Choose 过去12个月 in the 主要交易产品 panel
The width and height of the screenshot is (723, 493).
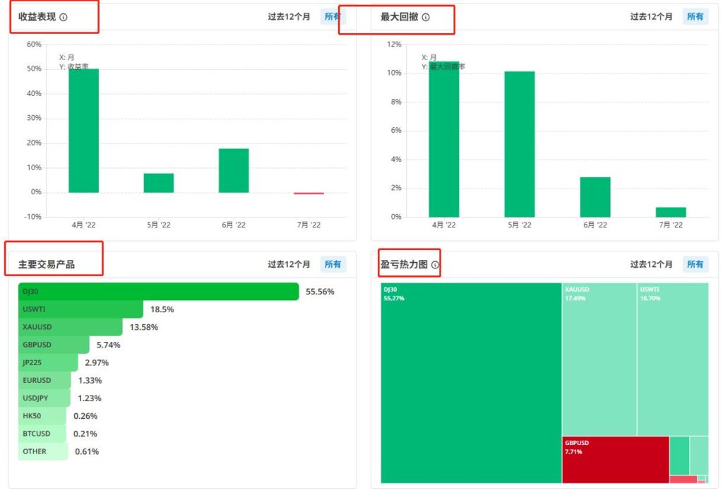pyautogui.click(x=289, y=264)
